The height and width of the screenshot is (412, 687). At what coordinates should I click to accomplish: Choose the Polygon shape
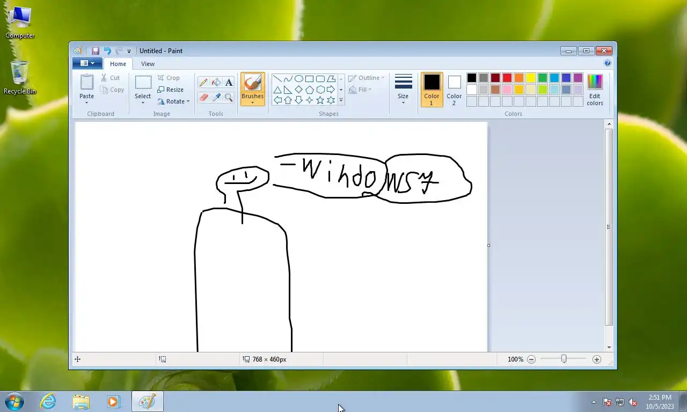click(x=331, y=79)
